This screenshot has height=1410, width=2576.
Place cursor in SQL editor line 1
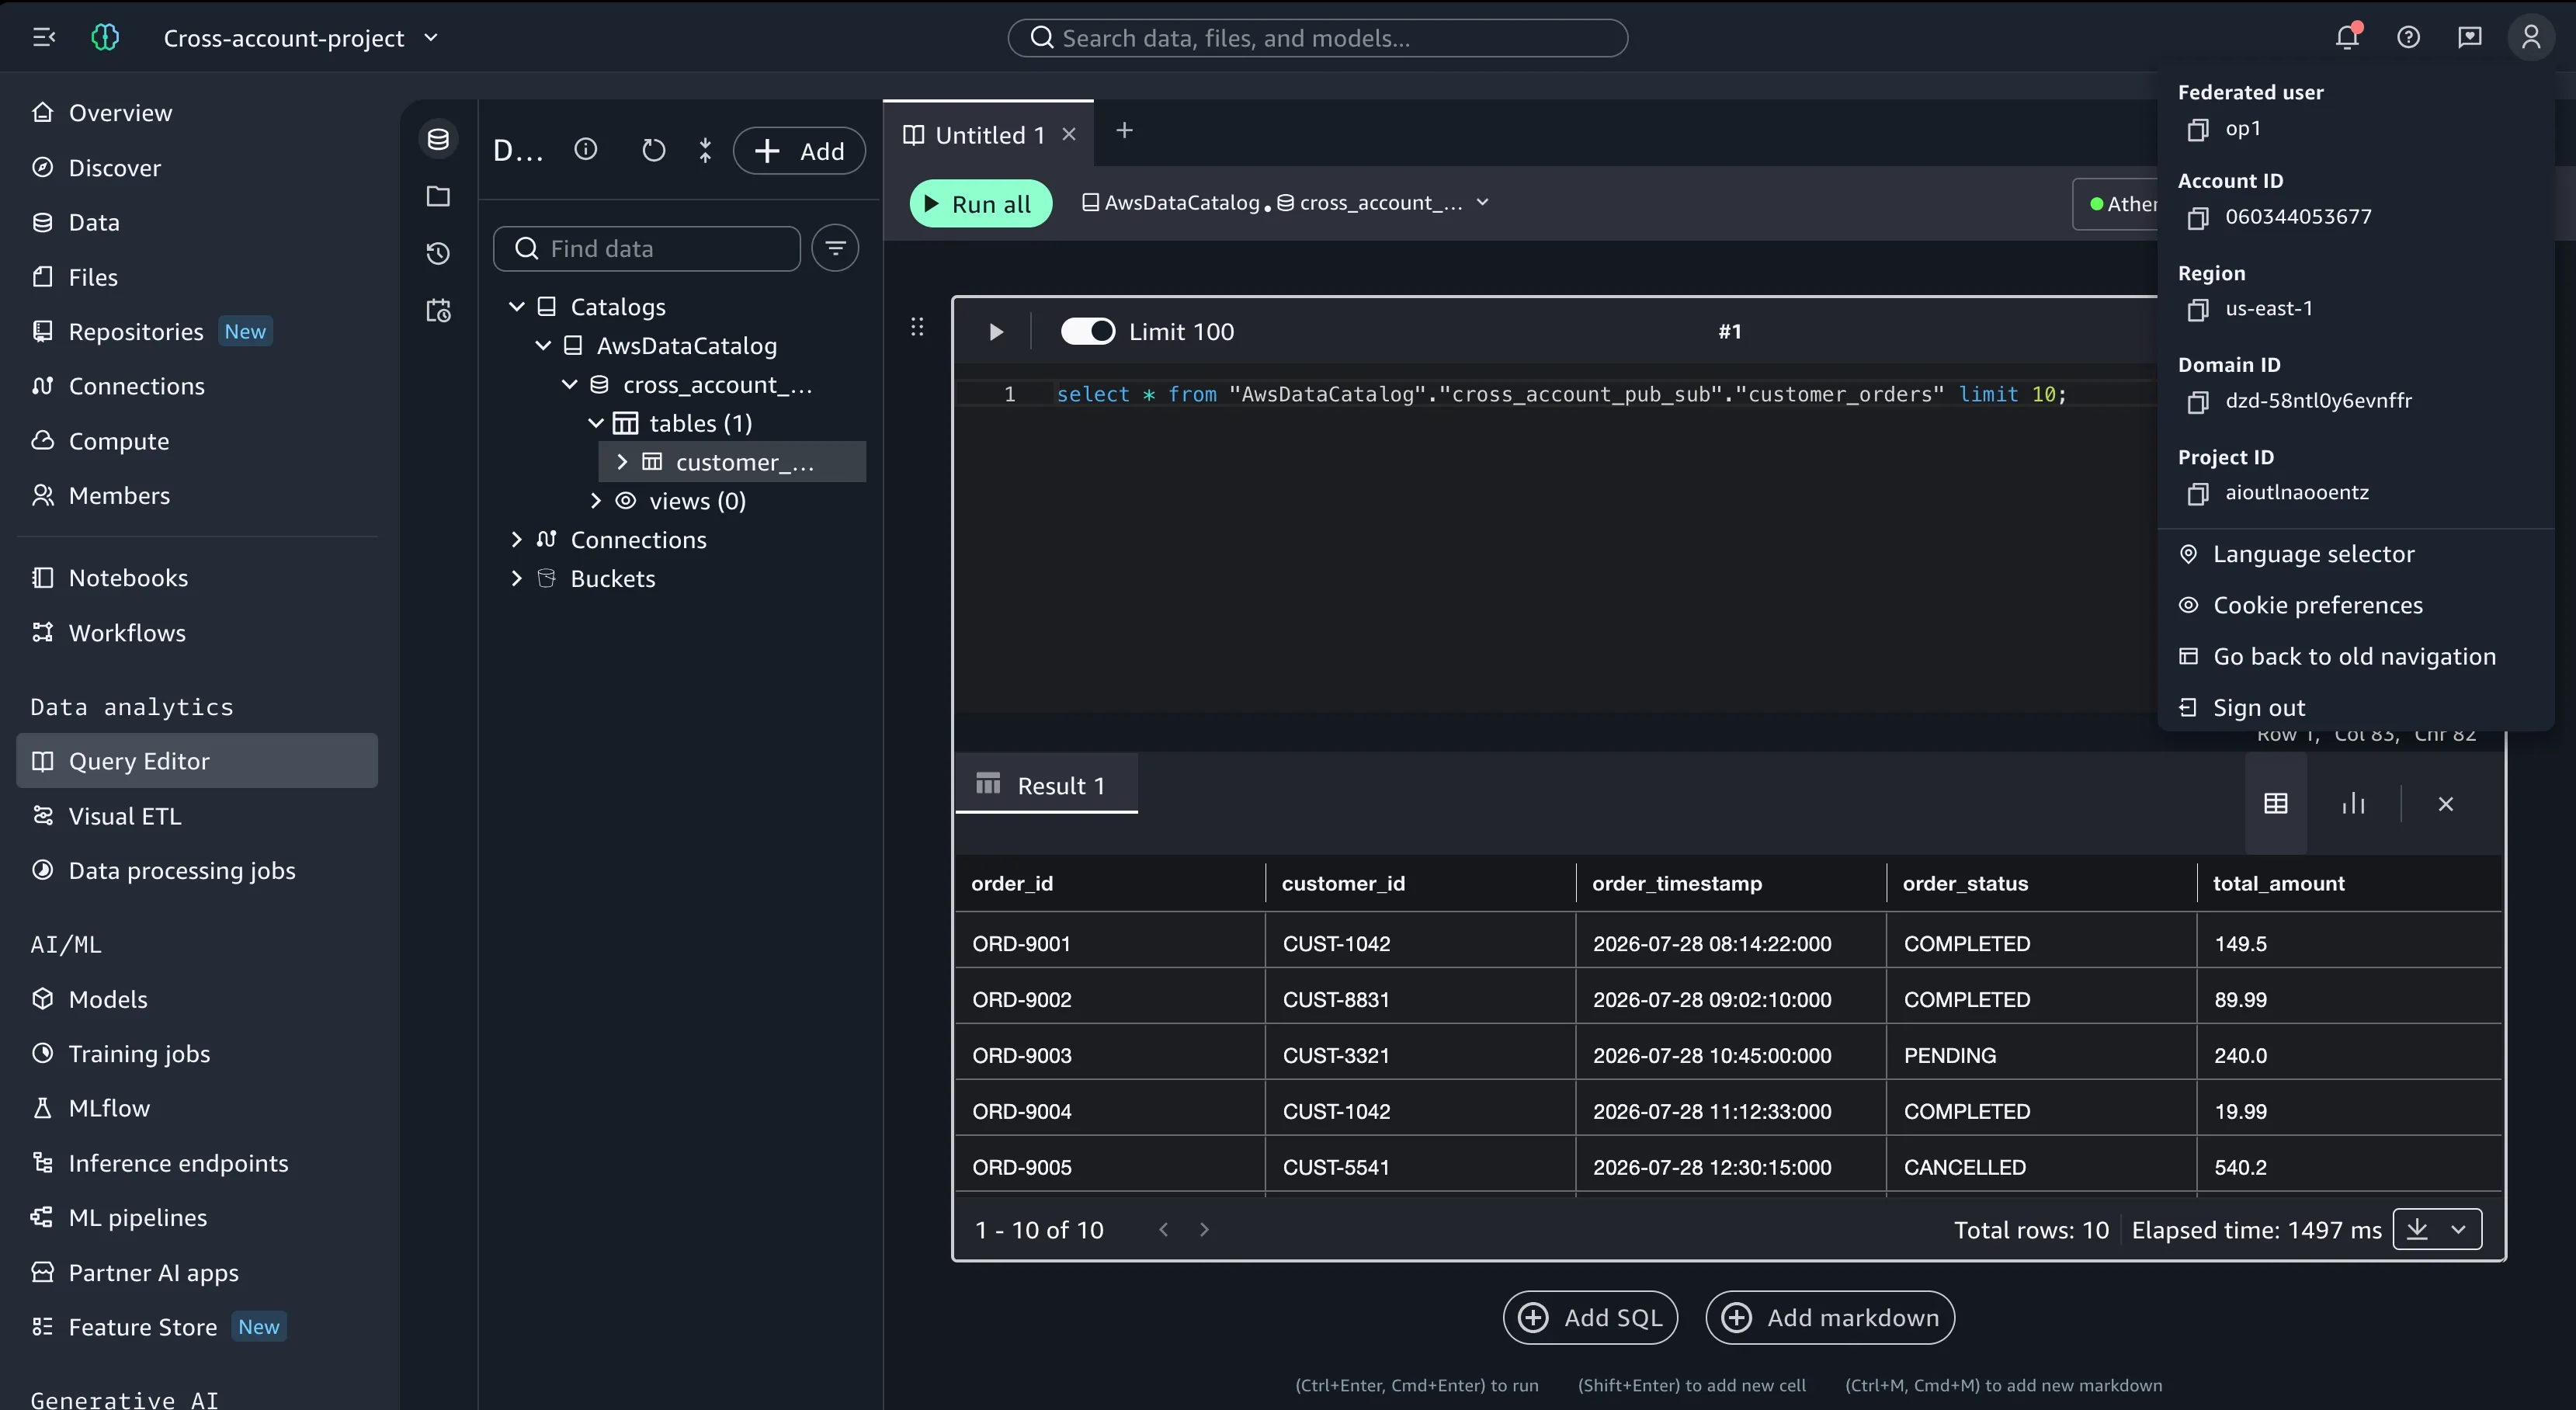tap(1560, 395)
